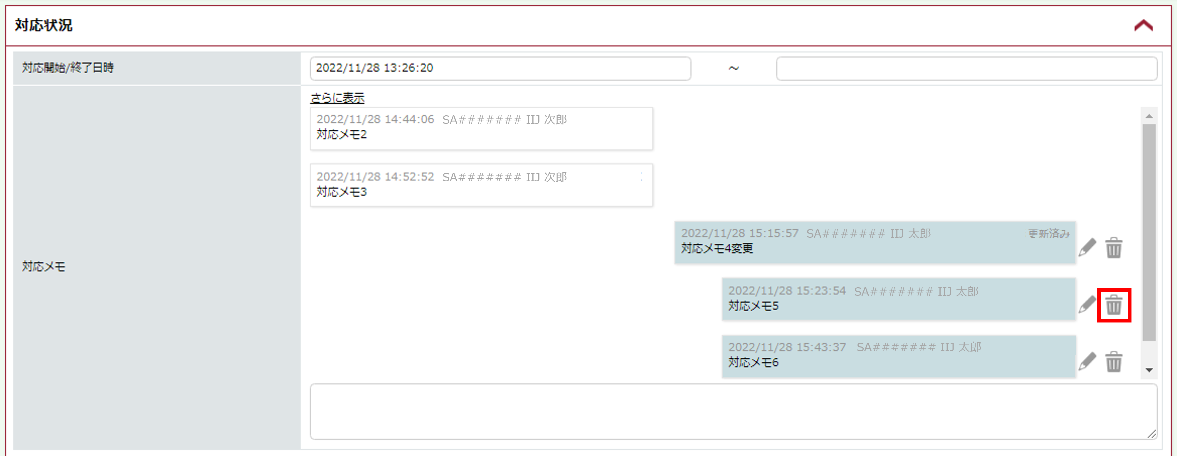Click timestamp 2022/11/28 15:43:37
Image resolution: width=1177 pixels, height=456 pixels.
point(787,347)
